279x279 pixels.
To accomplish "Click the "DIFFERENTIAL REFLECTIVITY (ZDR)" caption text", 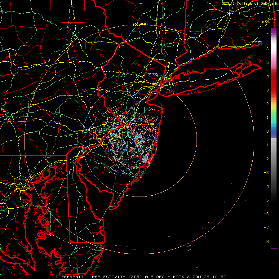I will click(x=100, y=277).
